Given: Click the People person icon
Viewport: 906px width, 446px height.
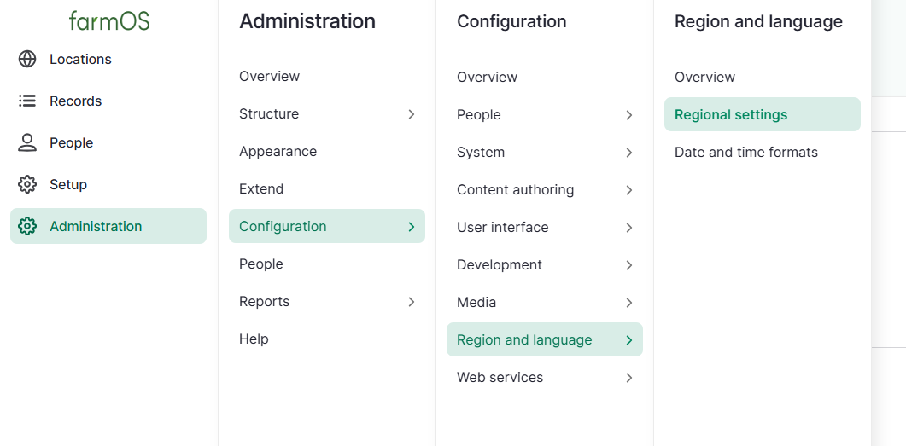Looking at the screenshot, I should coord(27,143).
